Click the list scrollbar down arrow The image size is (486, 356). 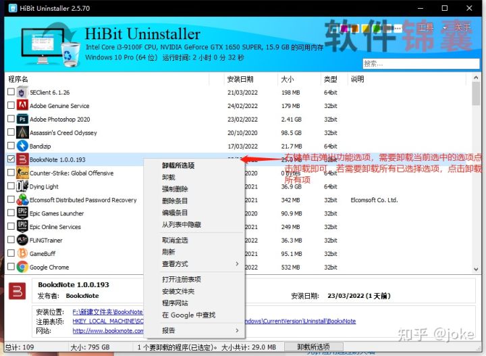[x=476, y=270]
